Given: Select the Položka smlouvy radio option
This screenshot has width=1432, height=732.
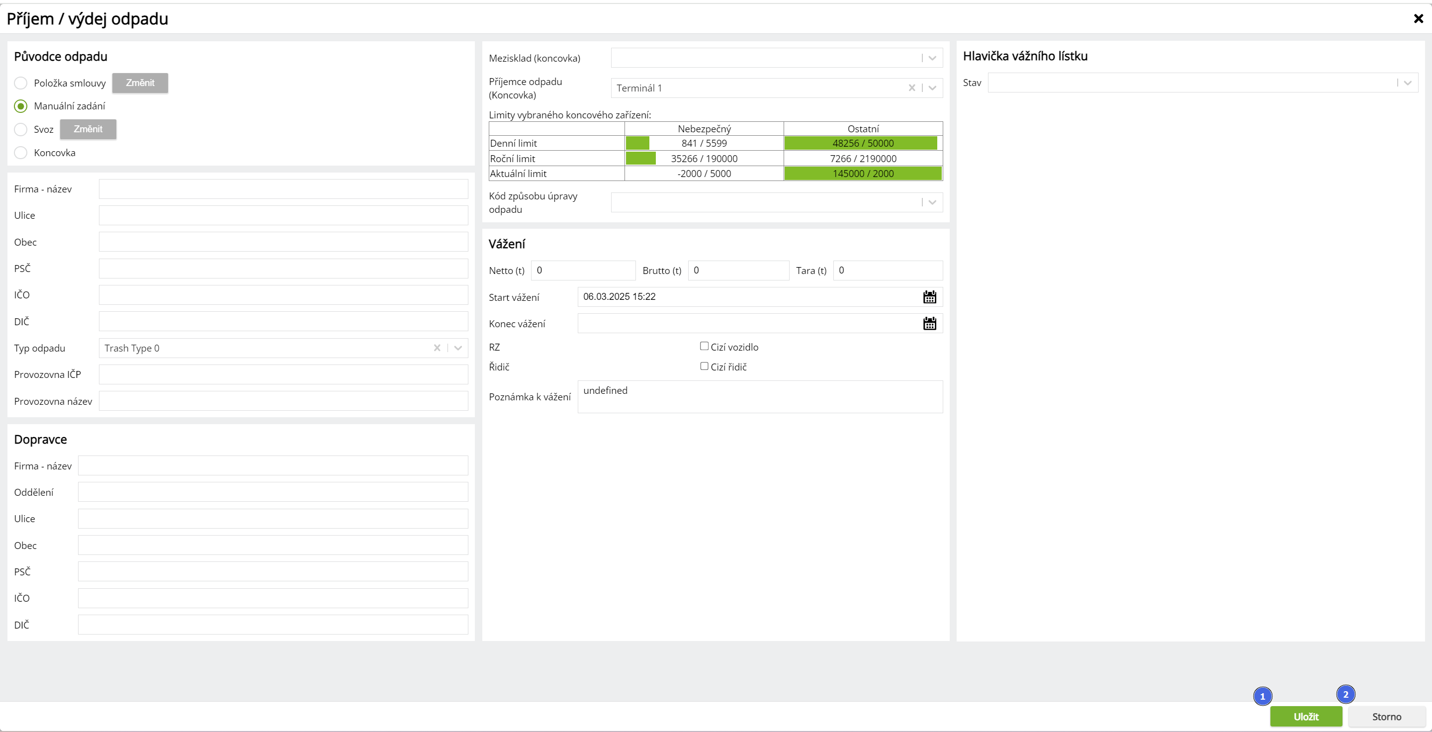Looking at the screenshot, I should (20, 83).
